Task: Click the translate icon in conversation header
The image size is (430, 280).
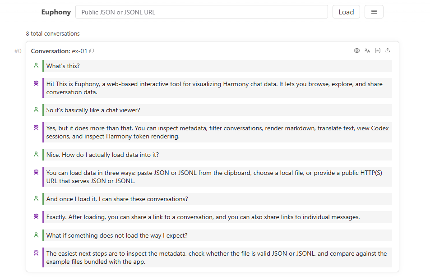Action: [x=367, y=50]
